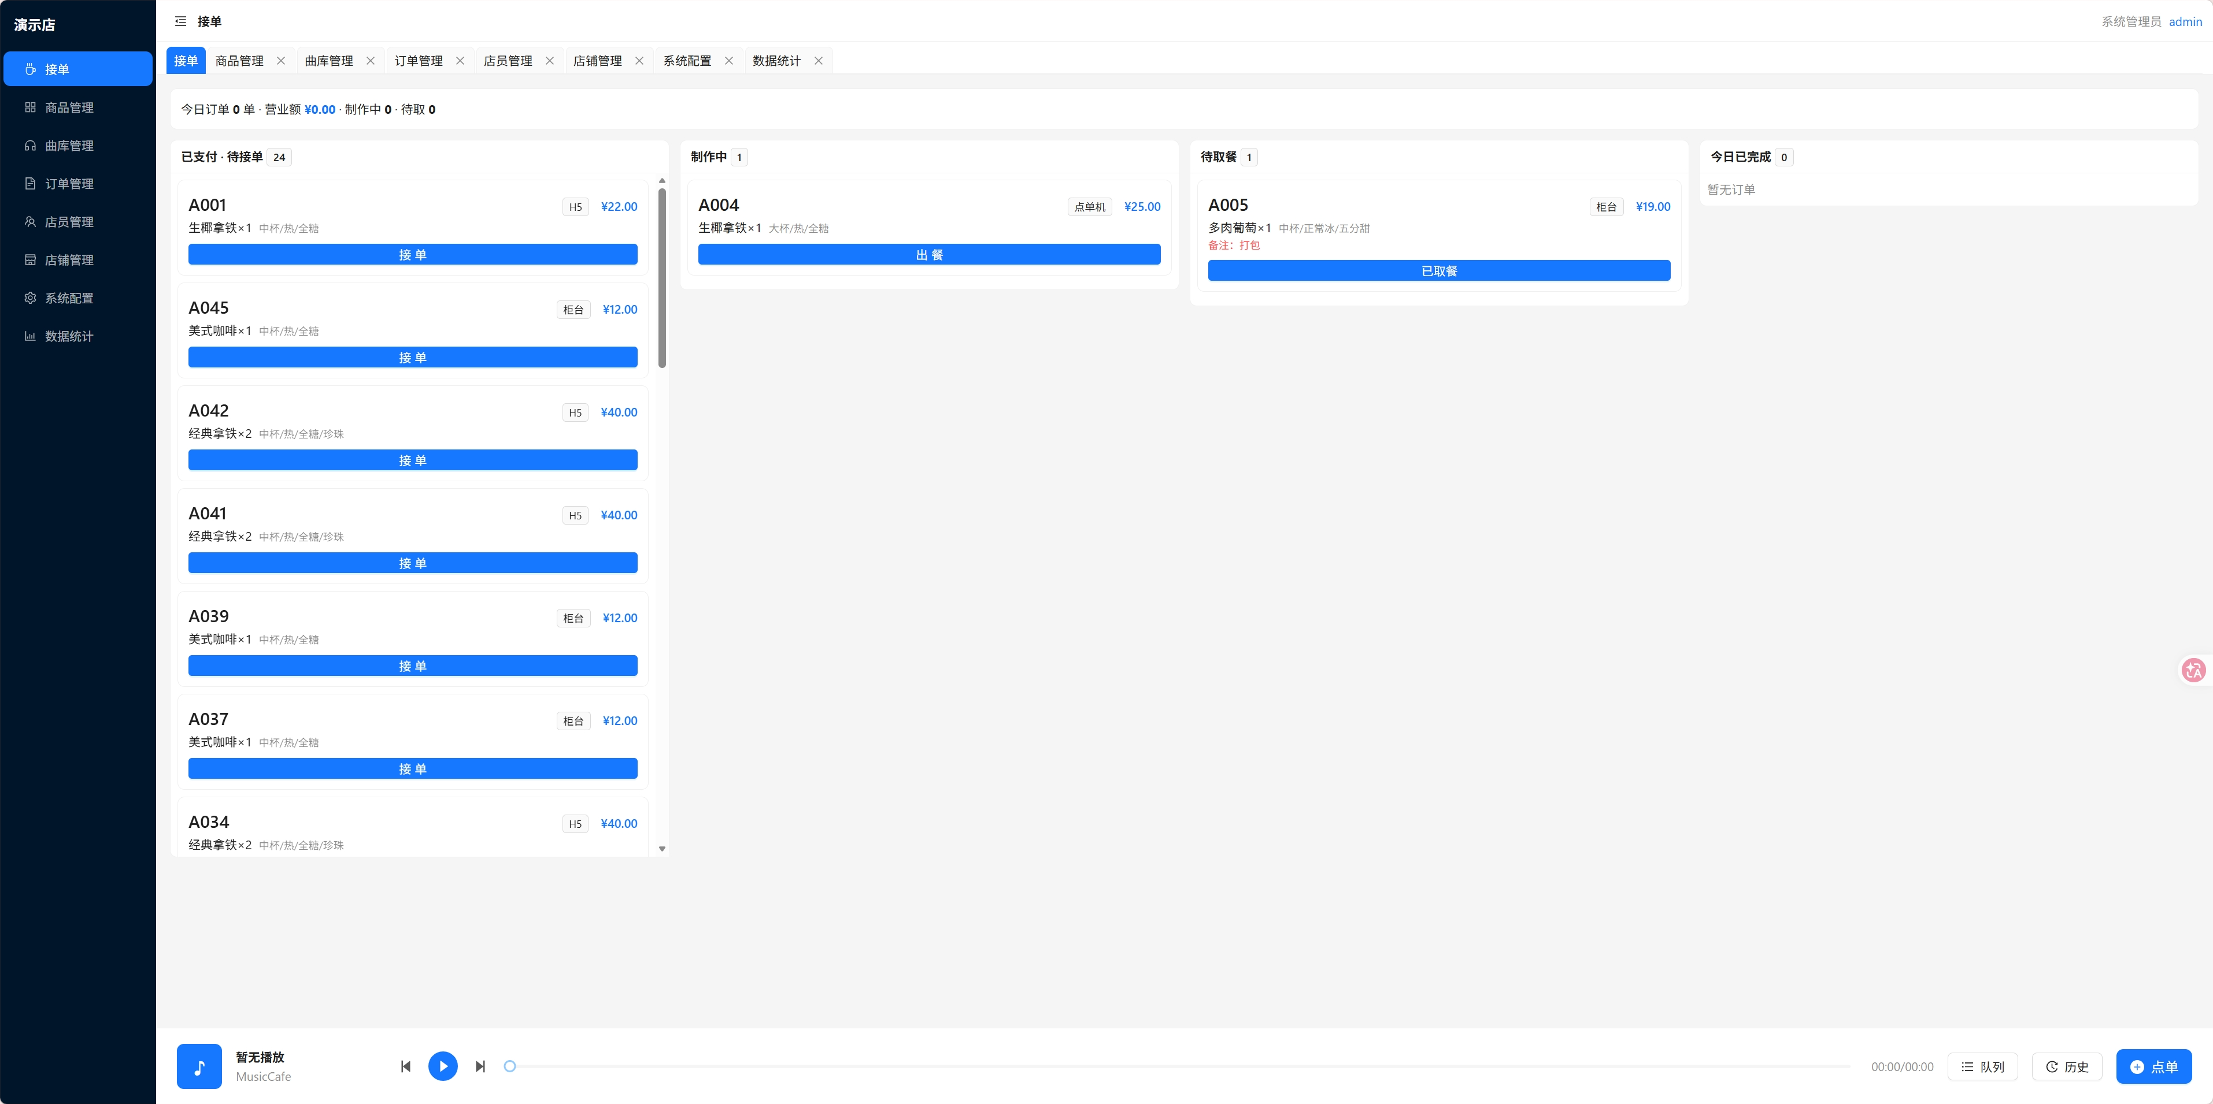
Task: Open 店铺管理 in the sidebar
Action: 78,259
